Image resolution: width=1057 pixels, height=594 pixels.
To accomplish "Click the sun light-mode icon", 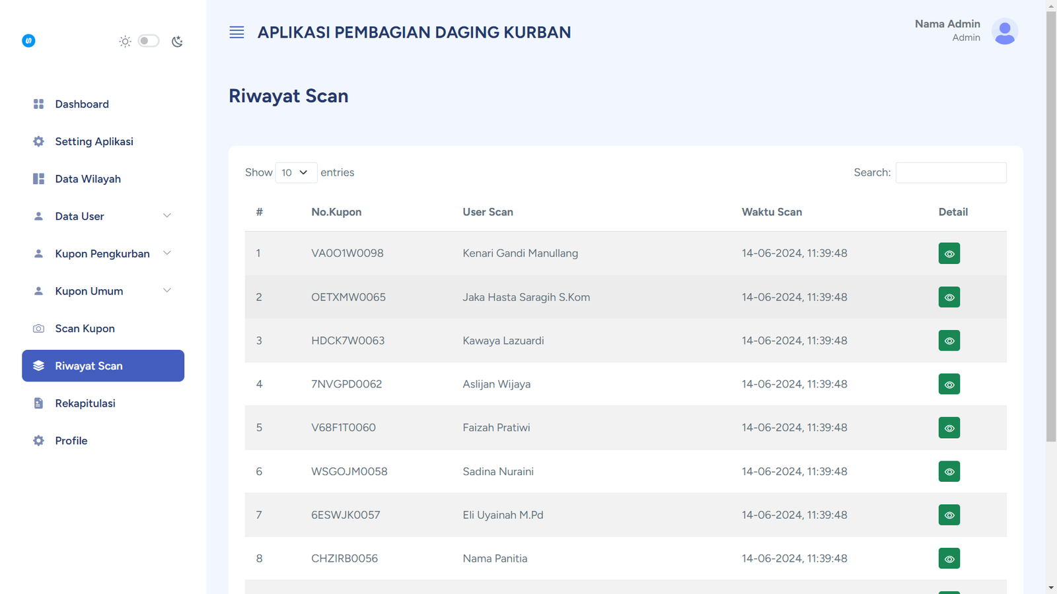I will (x=125, y=42).
